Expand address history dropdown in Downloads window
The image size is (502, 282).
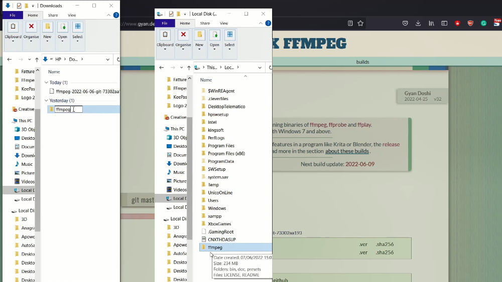click(107, 60)
